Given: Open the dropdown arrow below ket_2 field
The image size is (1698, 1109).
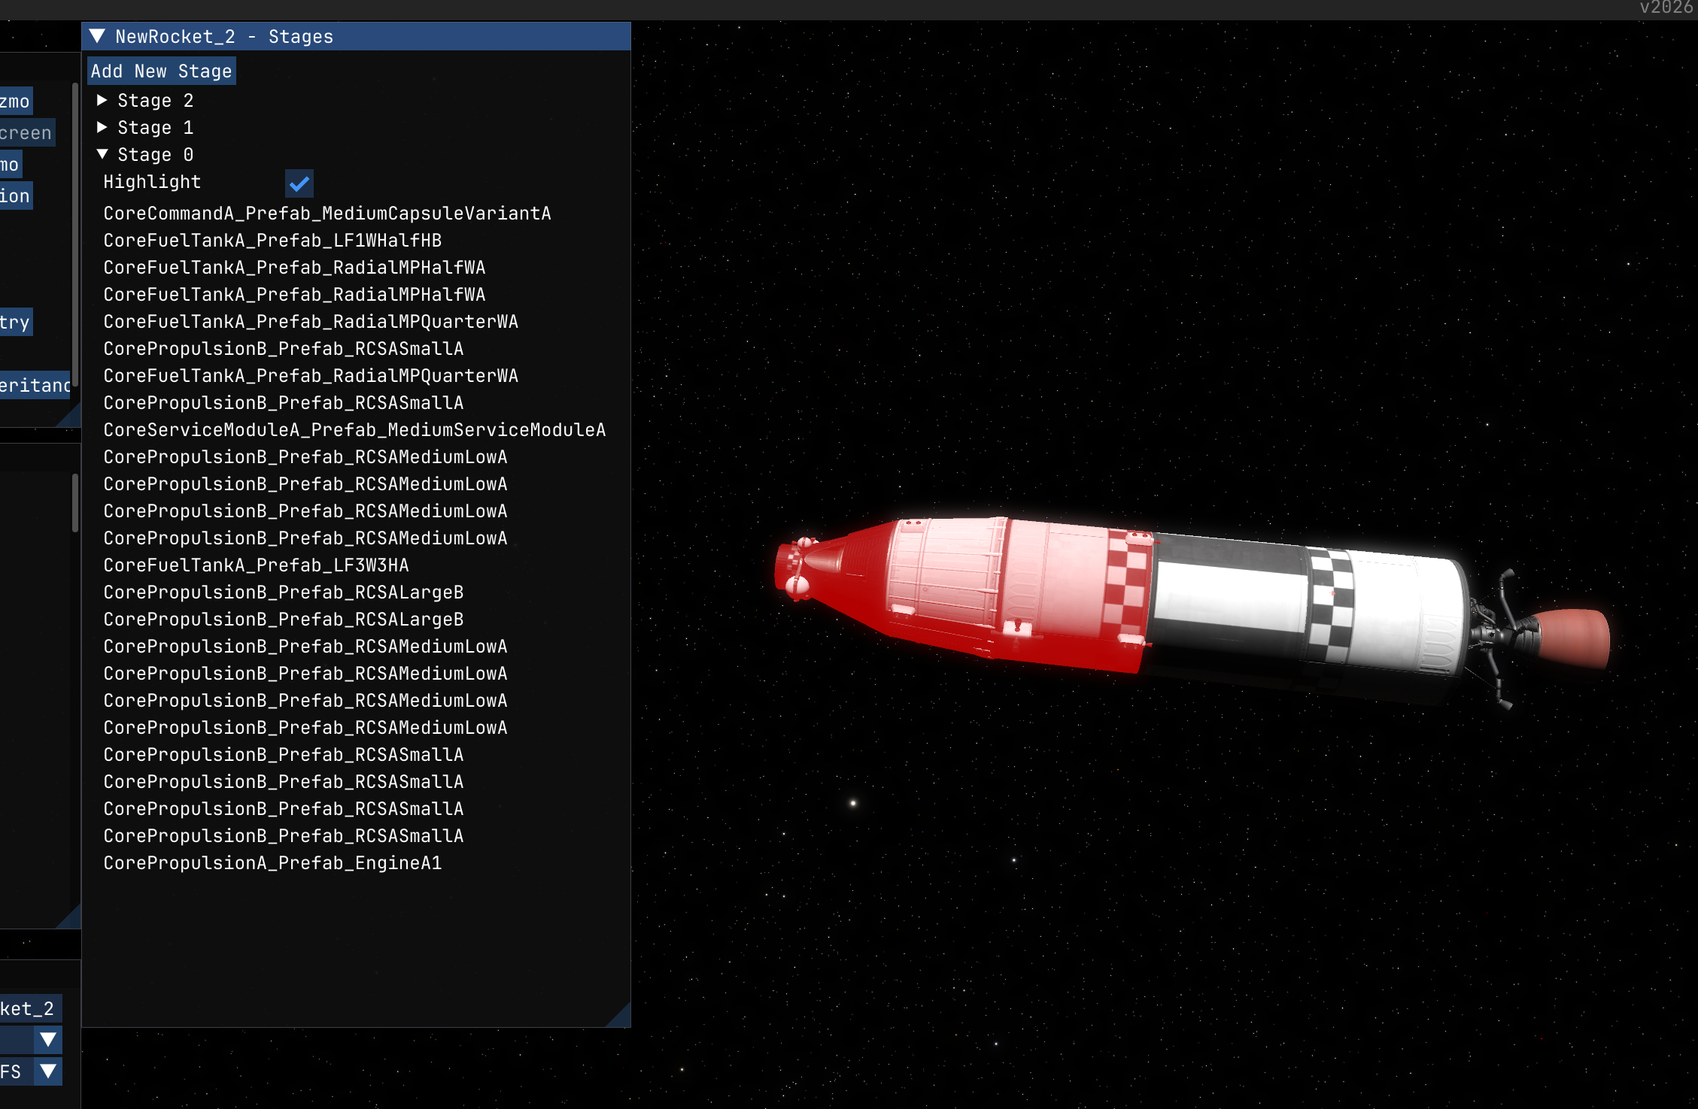Looking at the screenshot, I should [48, 1040].
